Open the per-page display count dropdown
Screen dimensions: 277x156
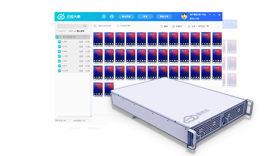(x=213, y=26)
